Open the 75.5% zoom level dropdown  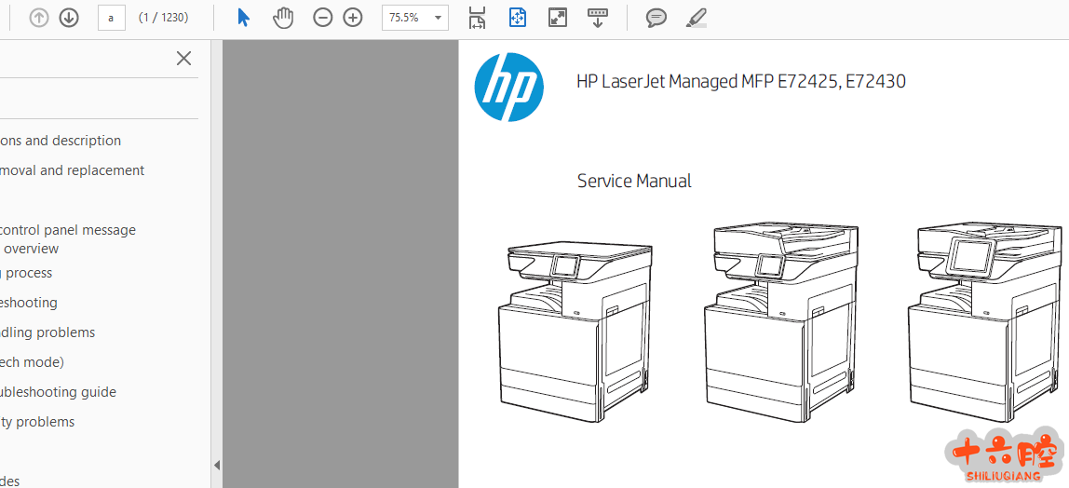coord(438,18)
